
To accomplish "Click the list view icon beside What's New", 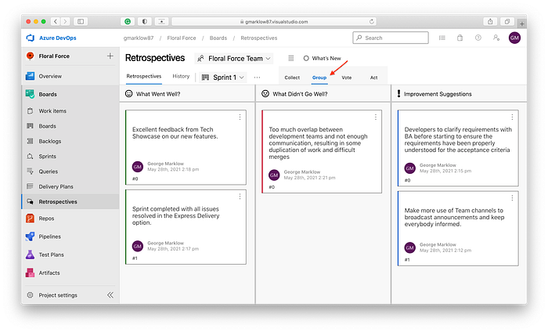I will pyautogui.click(x=290, y=58).
